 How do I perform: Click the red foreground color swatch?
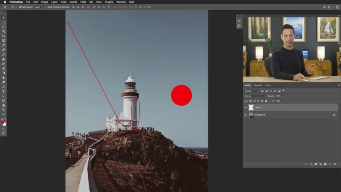(x=3, y=122)
